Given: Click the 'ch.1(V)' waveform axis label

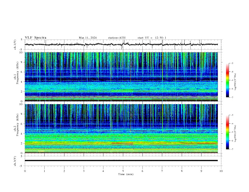Looking at the screenshot, I should point(15,45).
